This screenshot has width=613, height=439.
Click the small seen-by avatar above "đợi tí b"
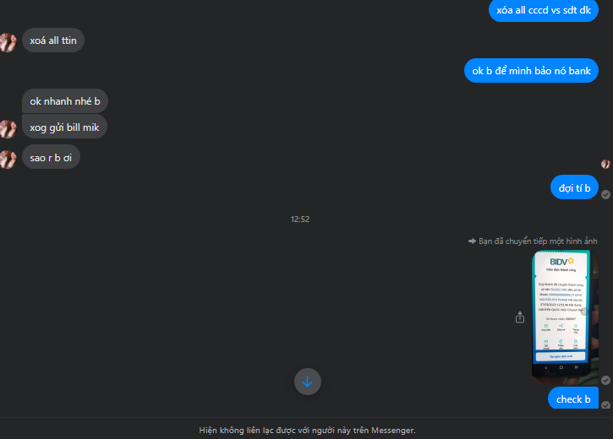(x=605, y=165)
